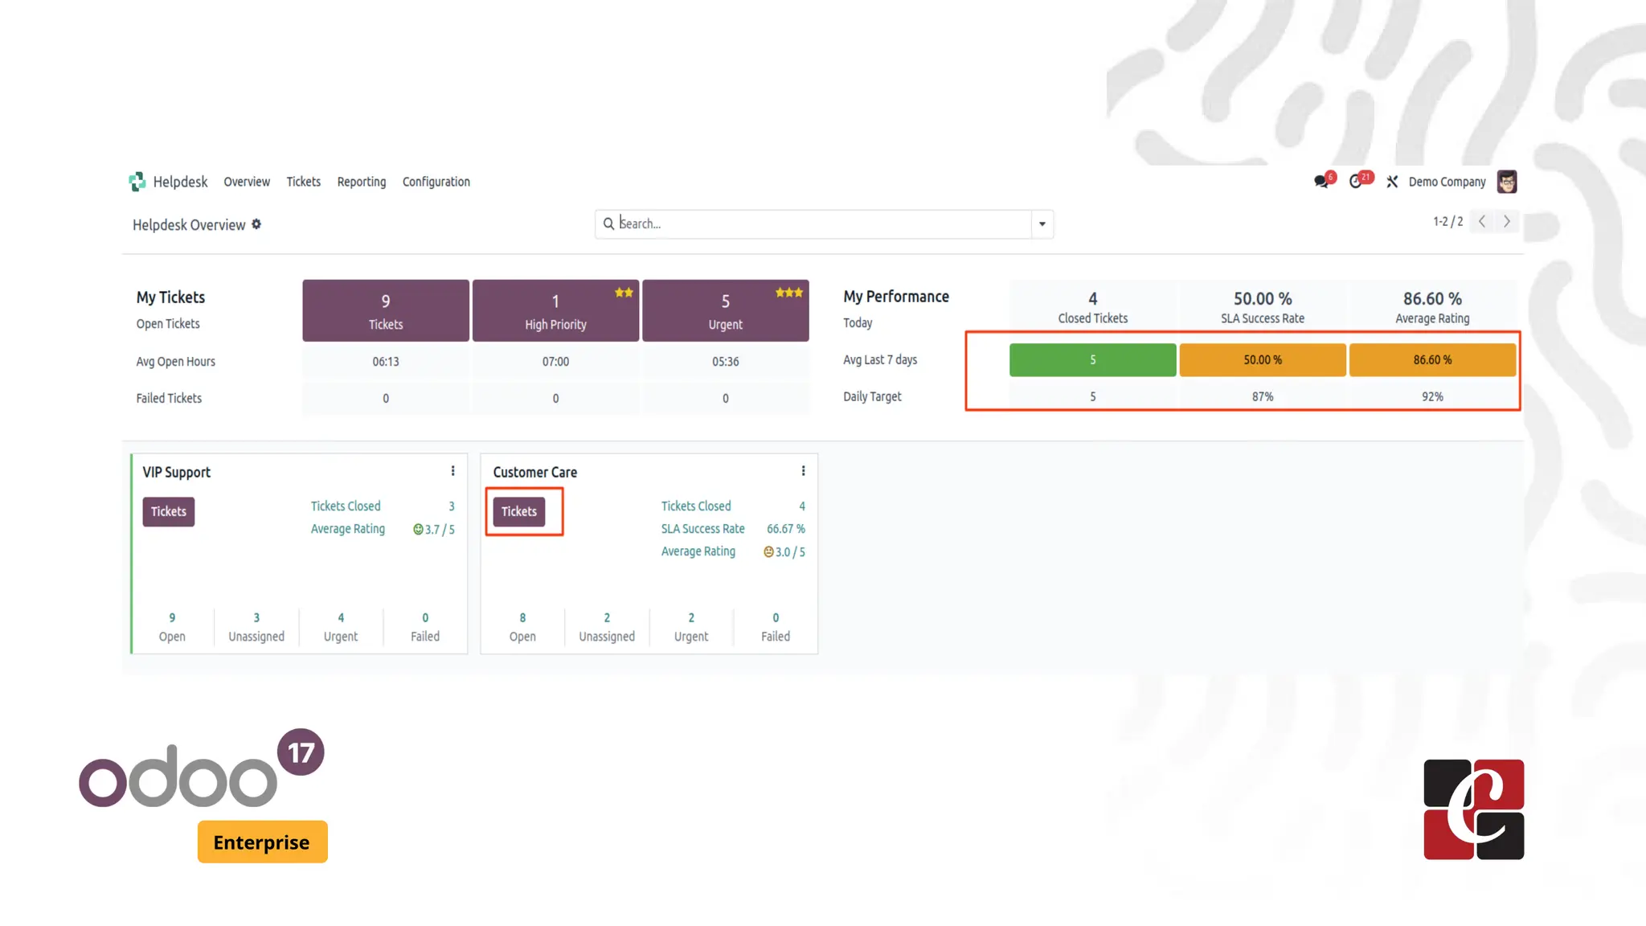1646x926 pixels.
Task: Click the green Avg Last 7 days bar
Action: tap(1092, 360)
